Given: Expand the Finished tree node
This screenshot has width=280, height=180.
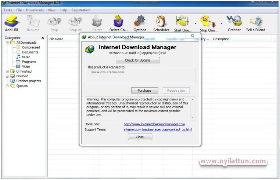Looking at the screenshot, I should (7, 76).
